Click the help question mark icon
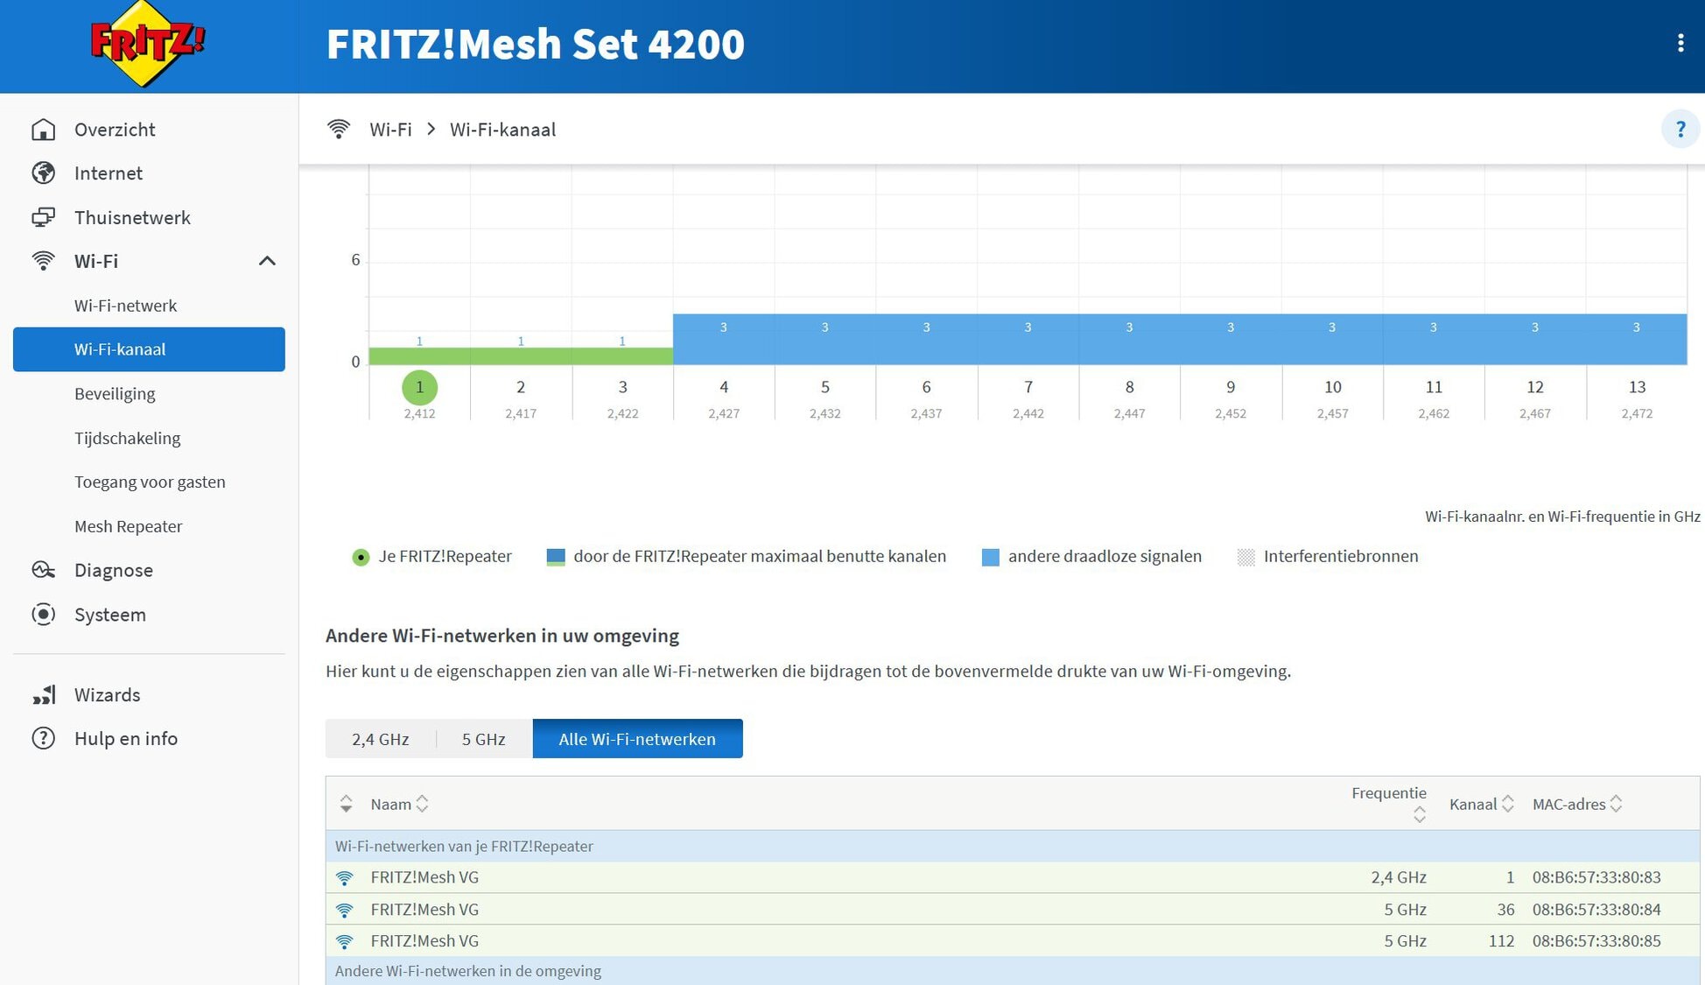 point(1680,130)
